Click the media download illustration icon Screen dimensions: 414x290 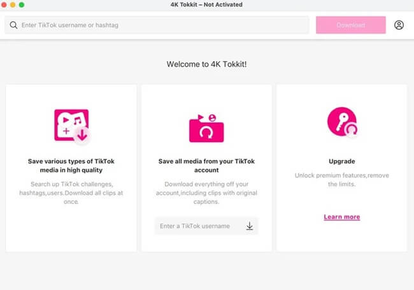click(x=72, y=126)
